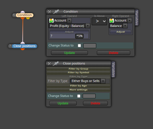The height and width of the screenshot is (129, 153).
Task: Click Delete in the Condition panel
Action: [114, 53]
